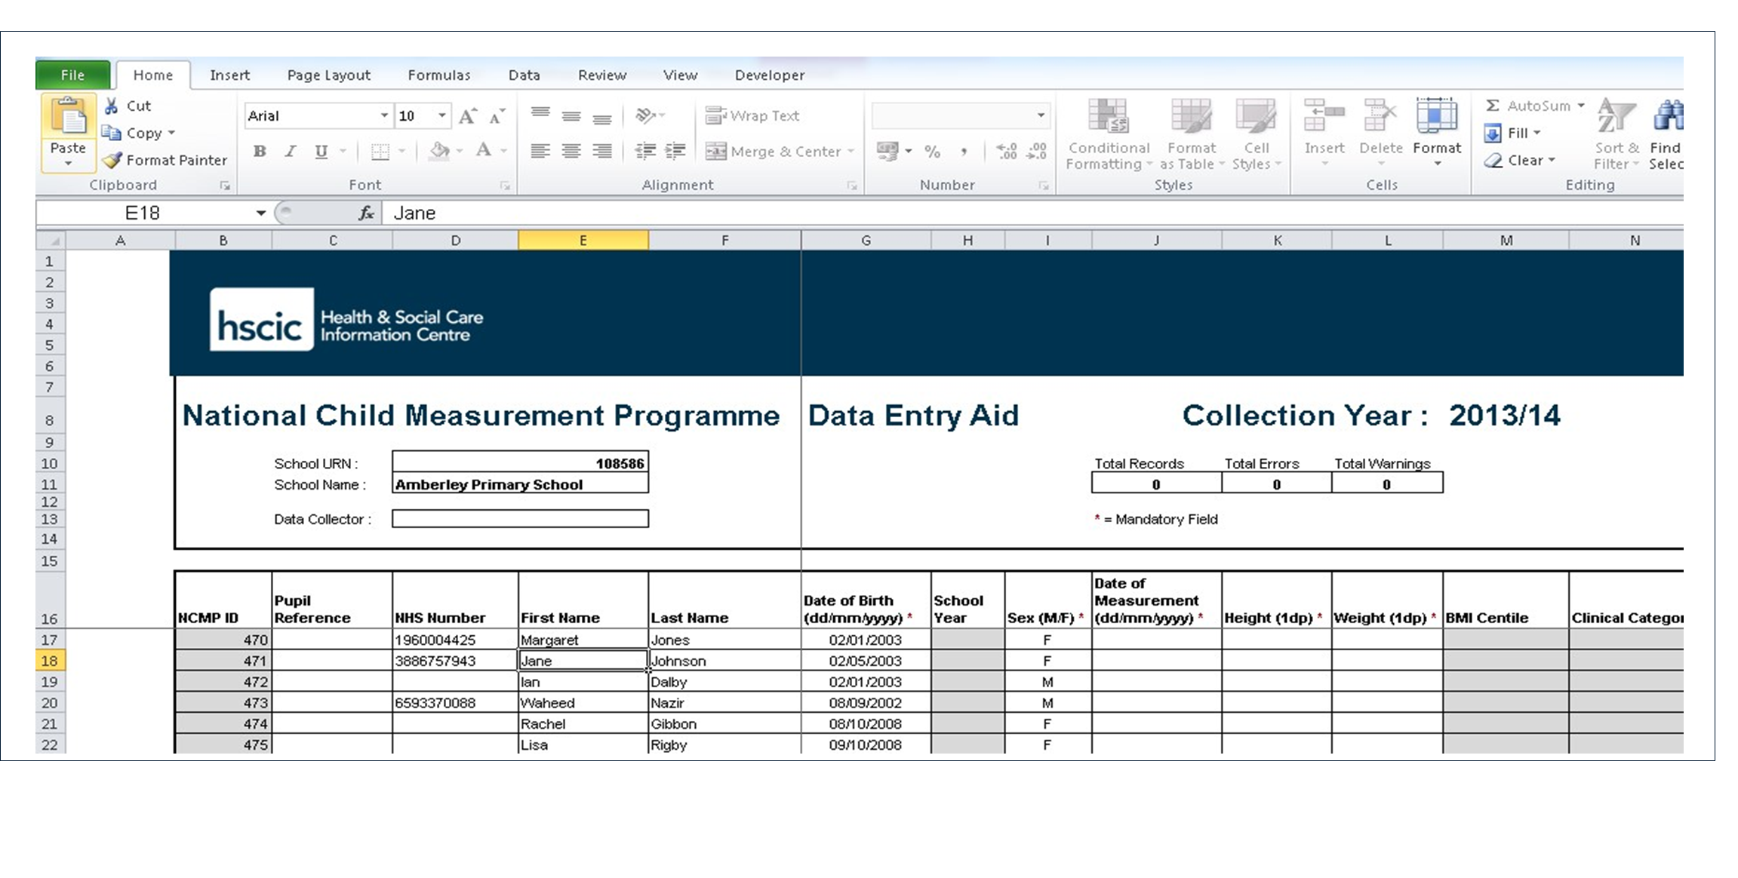This screenshot has width=1738, height=878.
Task: Decrease font size with Shrink Font
Action: point(497,116)
